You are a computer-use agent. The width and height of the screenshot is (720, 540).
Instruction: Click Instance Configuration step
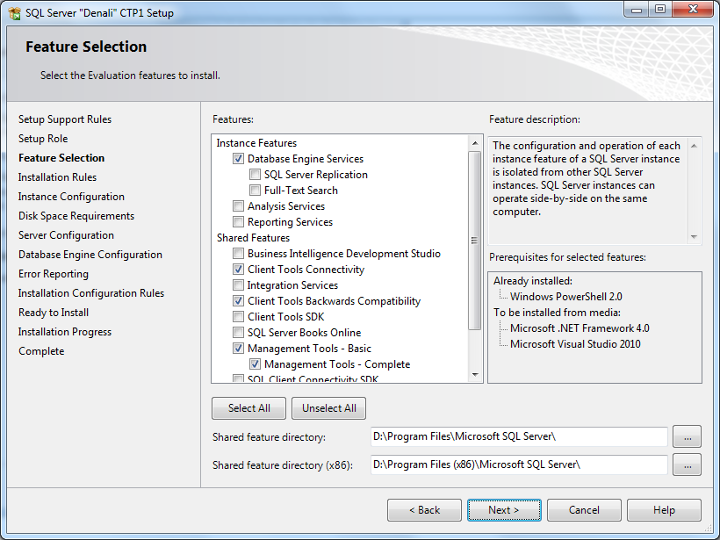71,197
